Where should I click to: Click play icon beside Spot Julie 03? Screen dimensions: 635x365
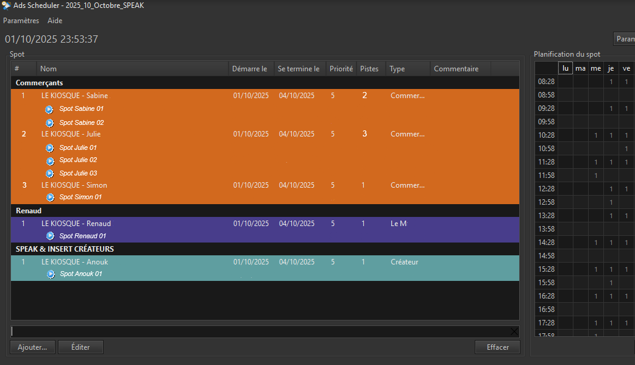[51, 173]
